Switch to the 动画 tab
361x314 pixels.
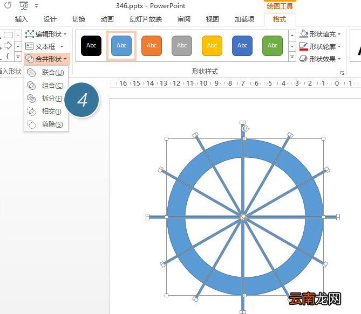(107, 19)
